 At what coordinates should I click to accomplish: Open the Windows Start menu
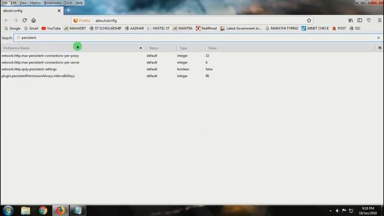(8, 211)
